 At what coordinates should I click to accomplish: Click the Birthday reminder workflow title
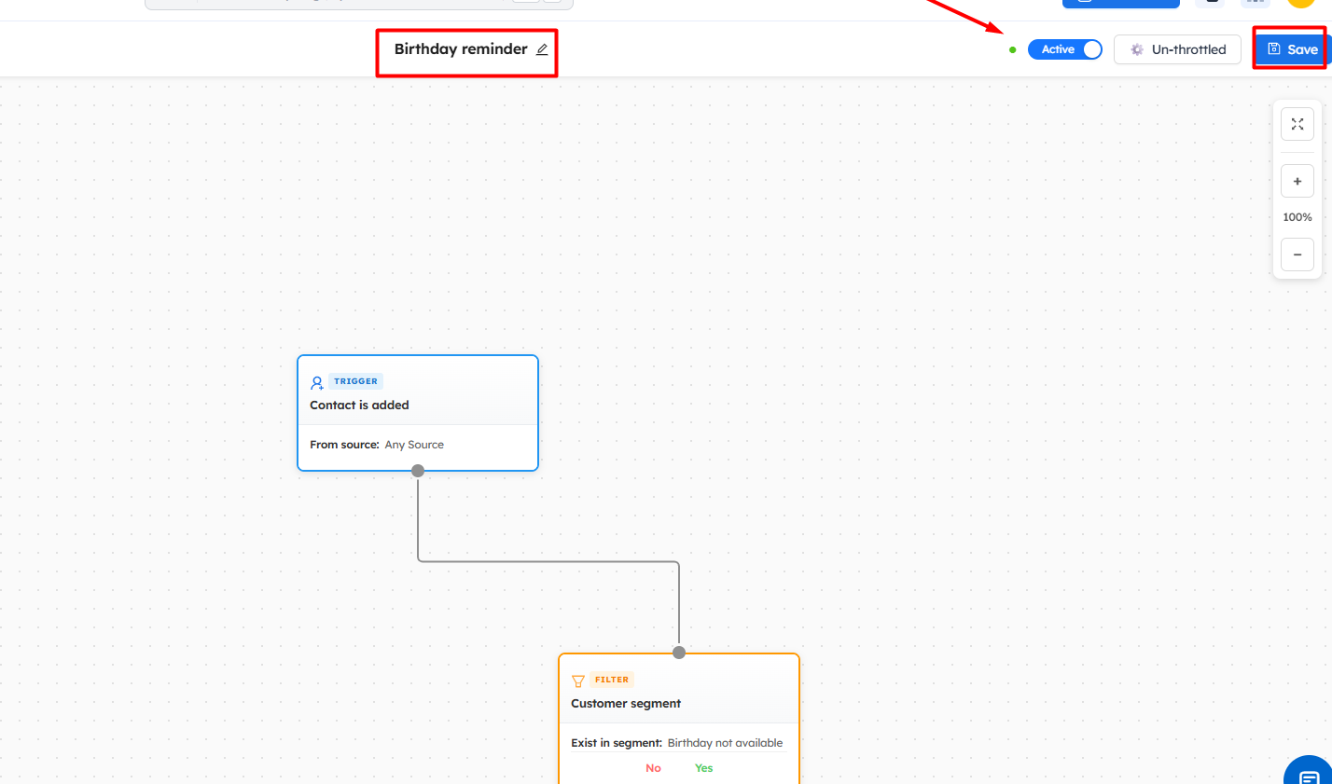coord(461,49)
